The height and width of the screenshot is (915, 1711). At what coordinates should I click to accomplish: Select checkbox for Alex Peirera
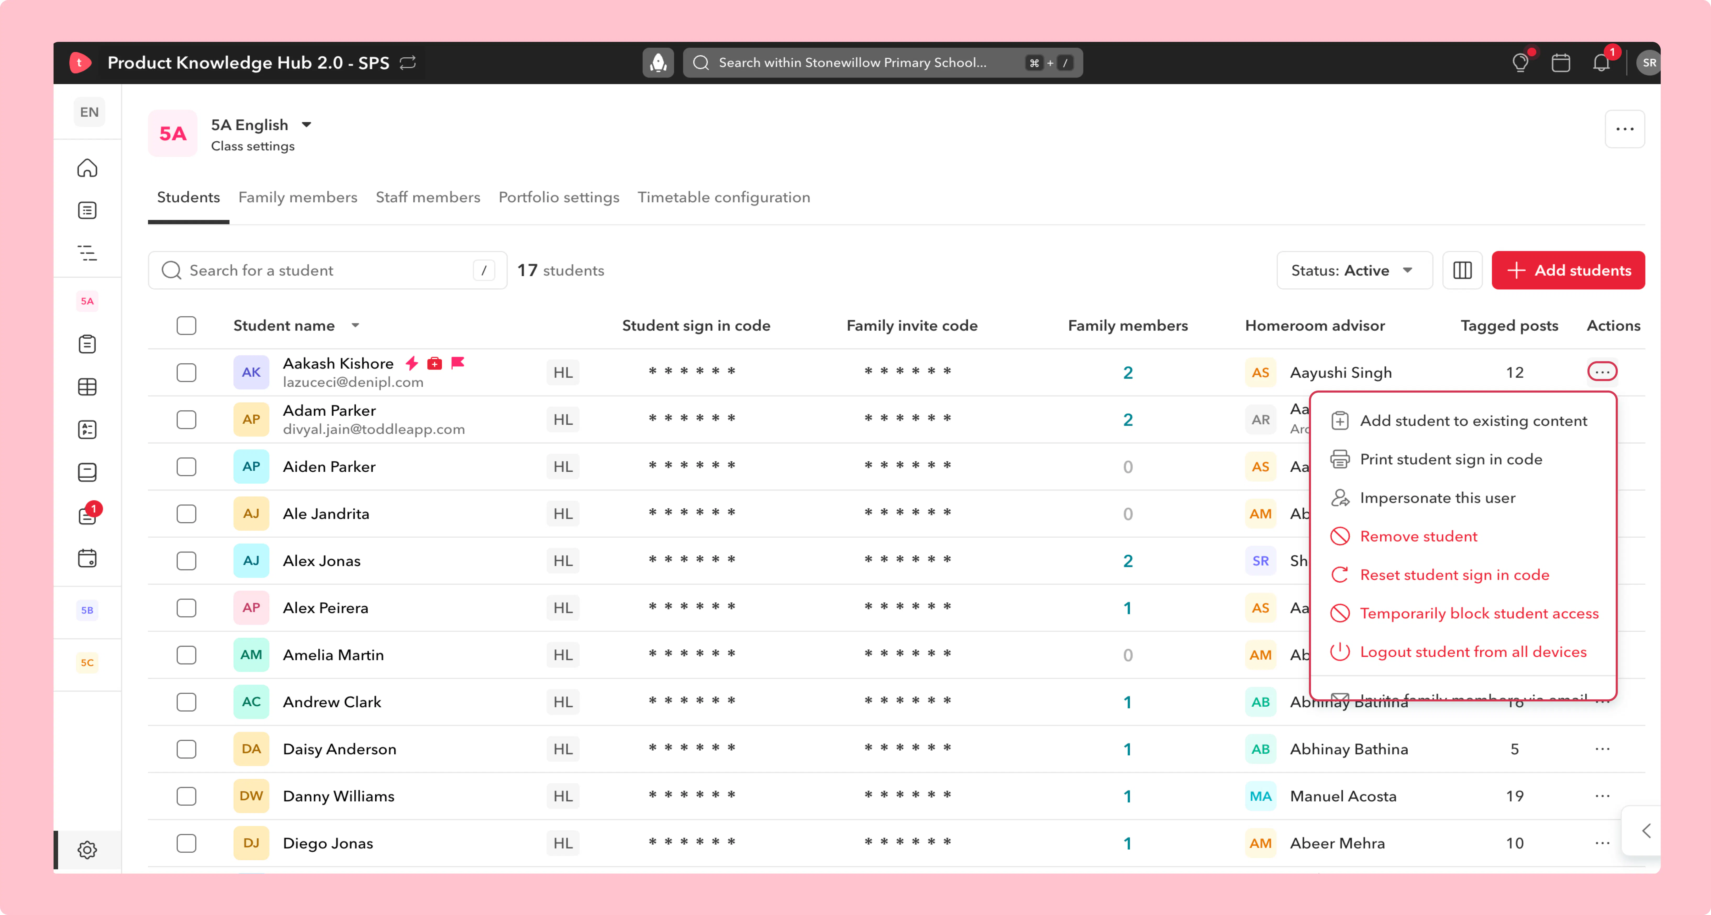[187, 608]
